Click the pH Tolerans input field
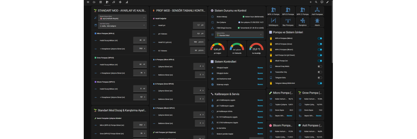The width and height of the screenshot is (417, 139). (198, 34)
